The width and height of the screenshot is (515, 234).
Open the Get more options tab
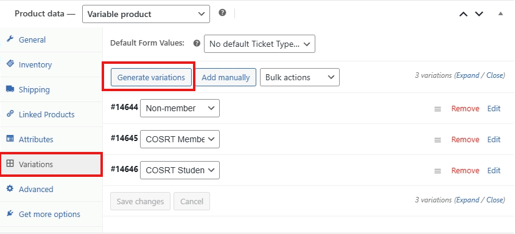click(x=51, y=214)
